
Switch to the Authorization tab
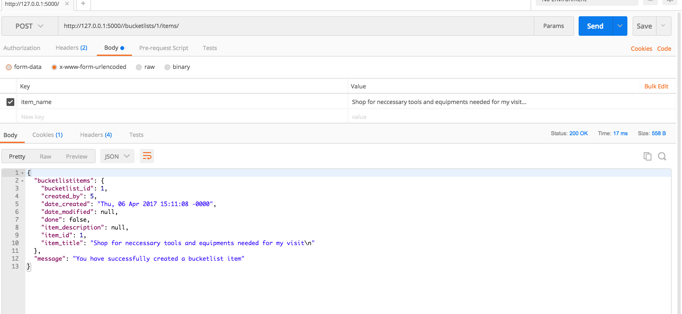click(22, 48)
